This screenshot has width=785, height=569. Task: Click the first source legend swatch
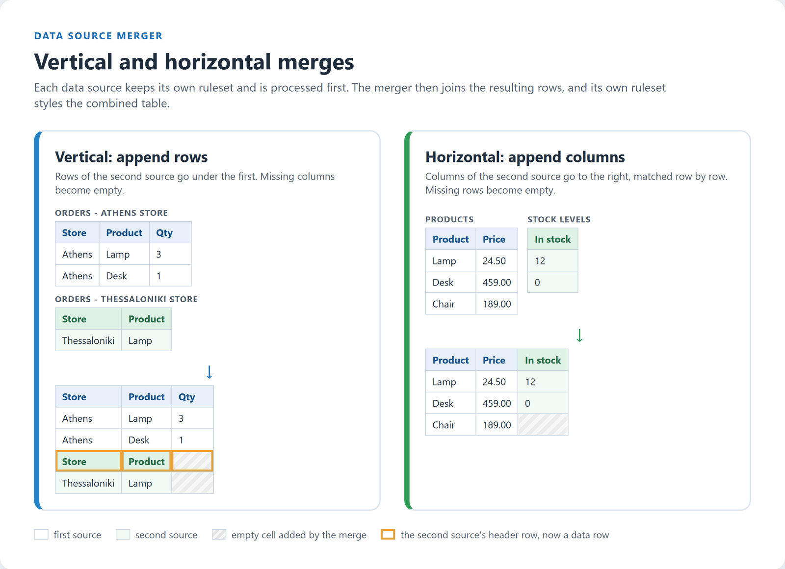click(41, 535)
